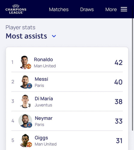Go to the Draws tab

(87, 10)
